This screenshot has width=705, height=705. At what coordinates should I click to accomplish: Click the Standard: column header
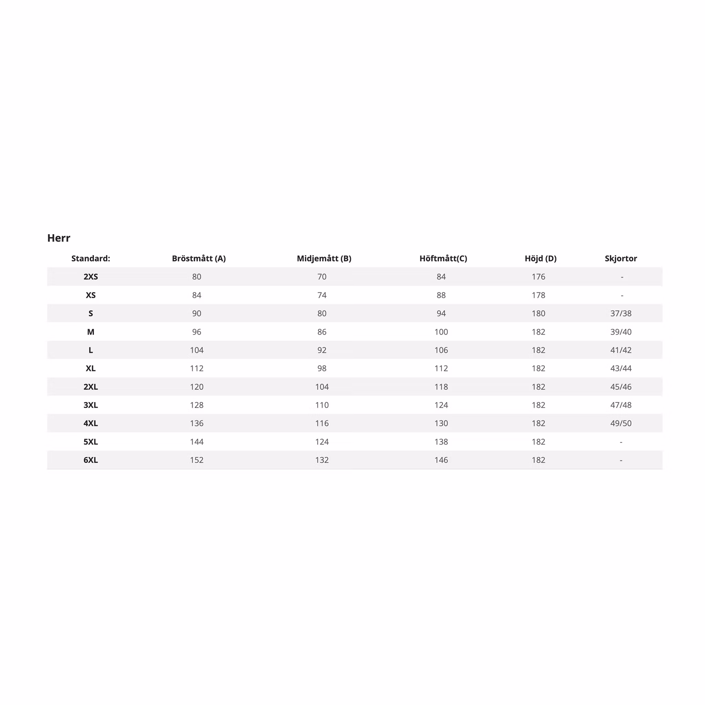click(x=91, y=259)
